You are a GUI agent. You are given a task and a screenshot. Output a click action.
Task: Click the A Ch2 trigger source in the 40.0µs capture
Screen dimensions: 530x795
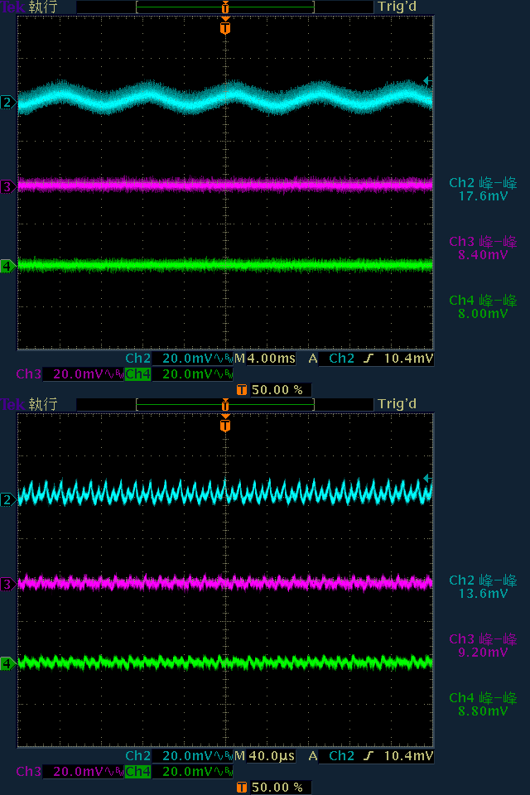pos(331,756)
